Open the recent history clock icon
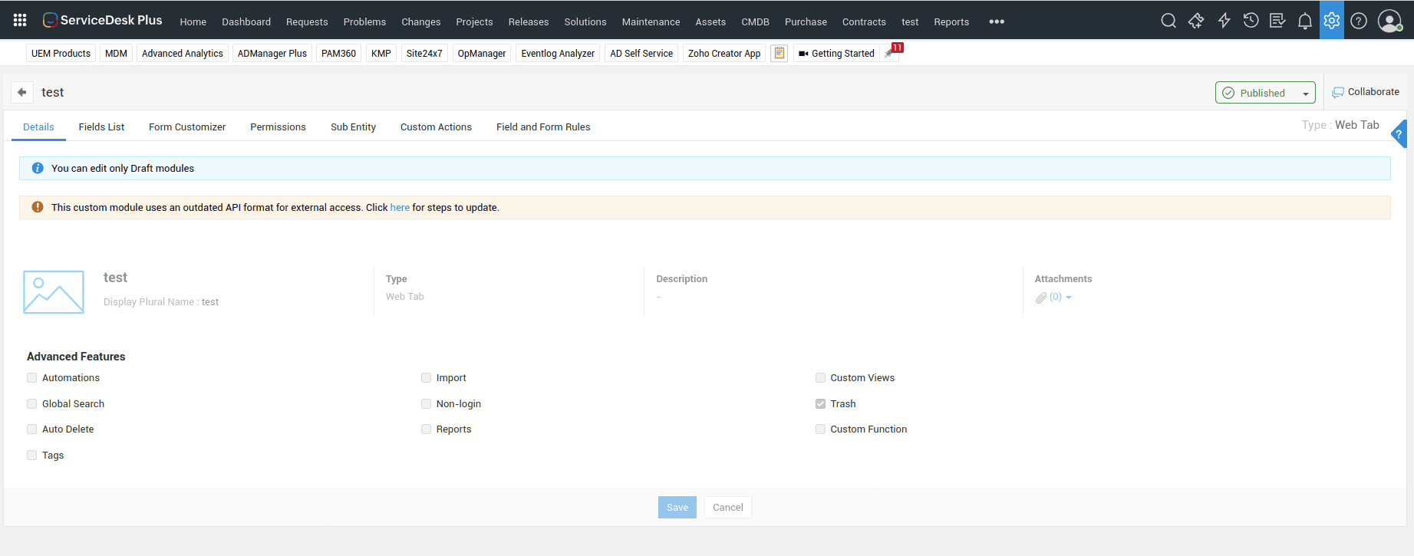The image size is (1414, 556). pyautogui.click(x=1251, y=21)
